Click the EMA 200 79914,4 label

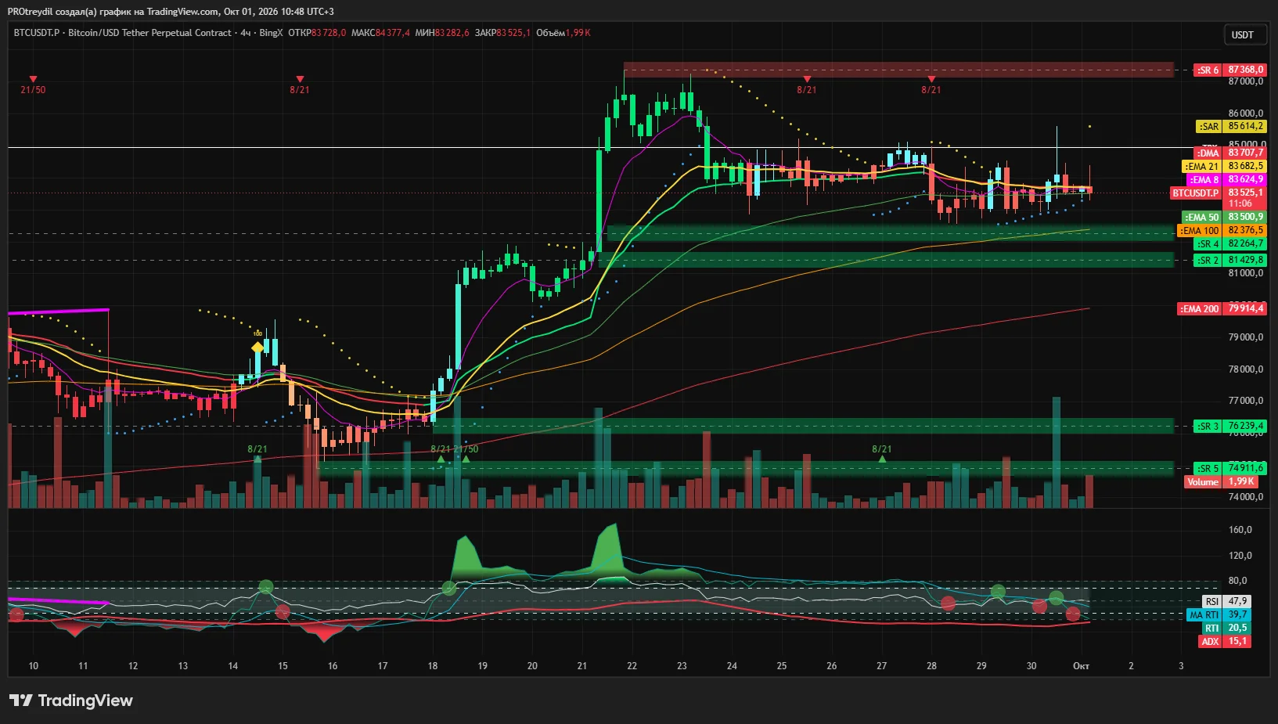coord(1222,308)
